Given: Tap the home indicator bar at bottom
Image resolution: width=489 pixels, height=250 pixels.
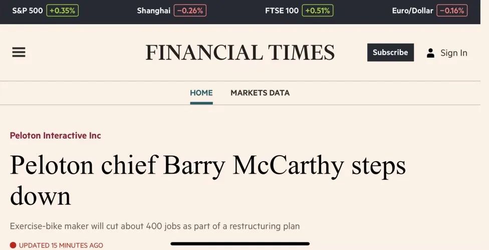Looking at the screenshot, I should 240,244.
